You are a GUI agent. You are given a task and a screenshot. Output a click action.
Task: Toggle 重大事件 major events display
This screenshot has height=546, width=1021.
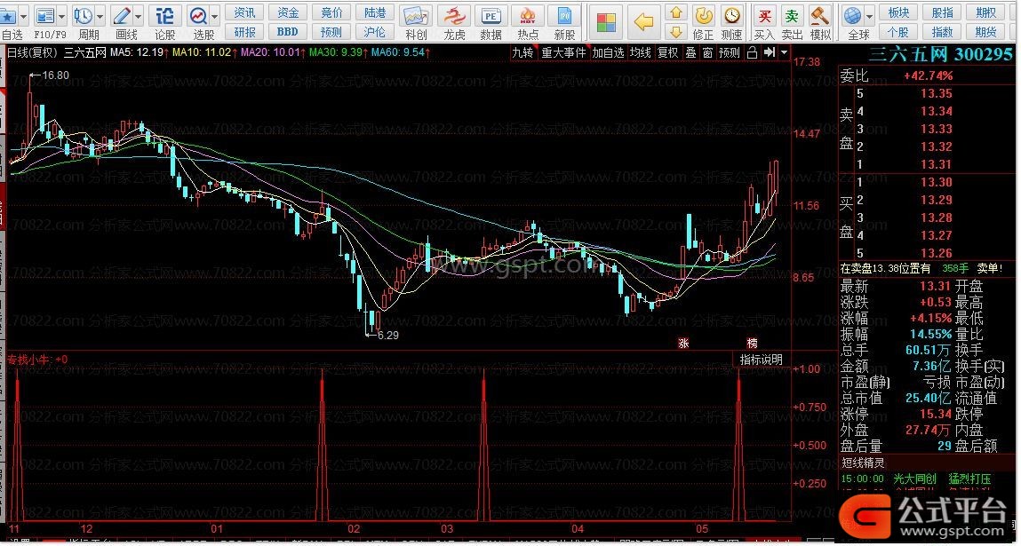tap(564, 52)
